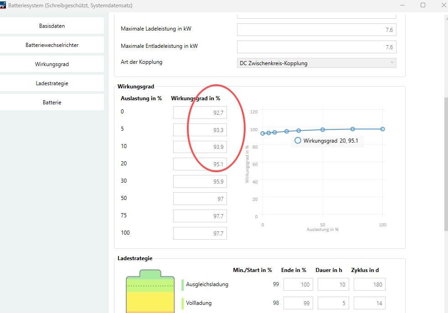Go to the Wirkungsgrad sidebar item
The width and height of the screenshot is (448, 313).
[52, 64]
